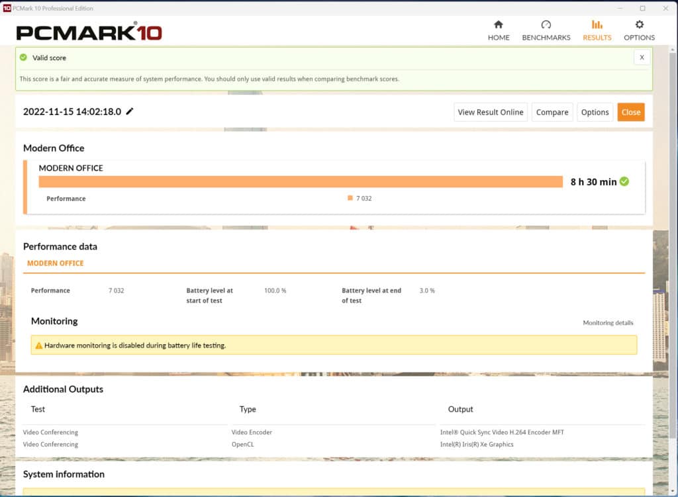Click the System information heading
This screenshot has height=497, width=678.
64,474
